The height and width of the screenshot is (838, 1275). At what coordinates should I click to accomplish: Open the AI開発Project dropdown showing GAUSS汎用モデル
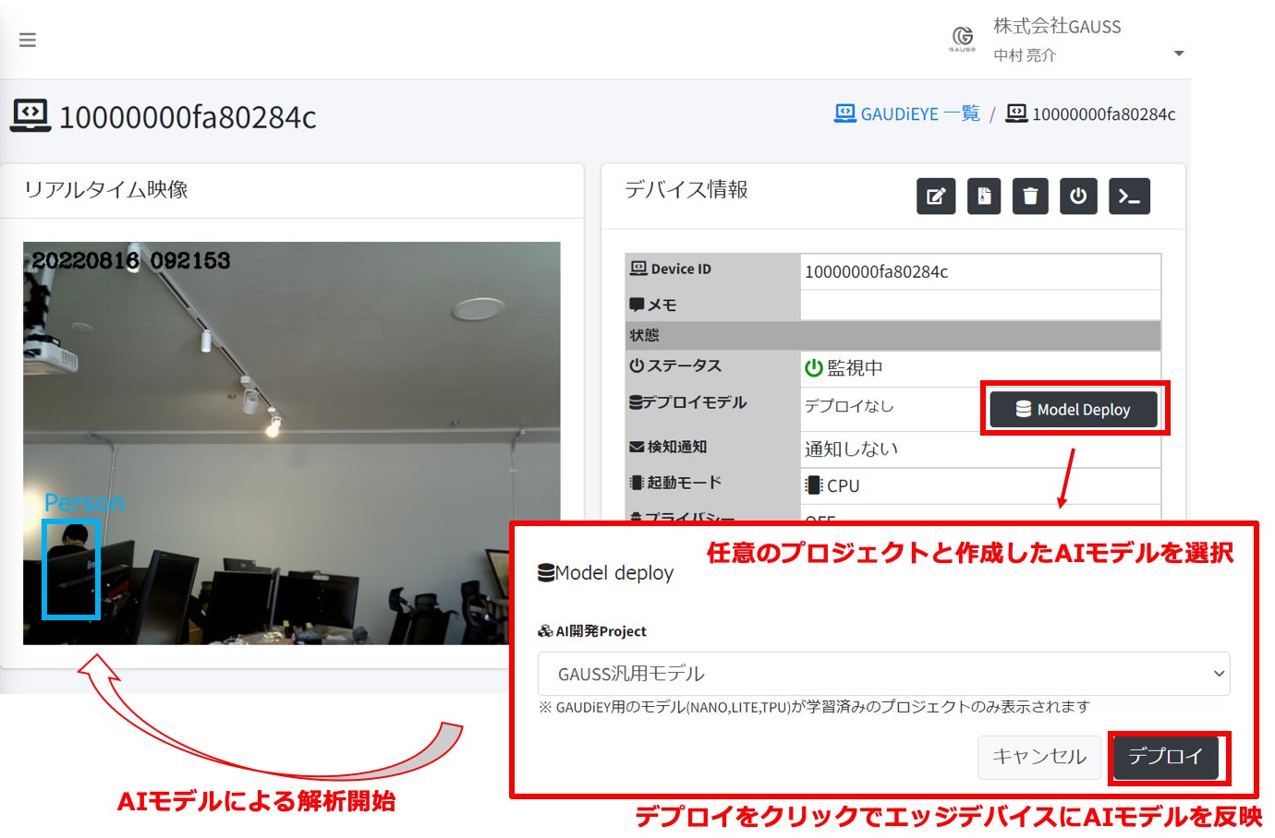coord(883,674)
